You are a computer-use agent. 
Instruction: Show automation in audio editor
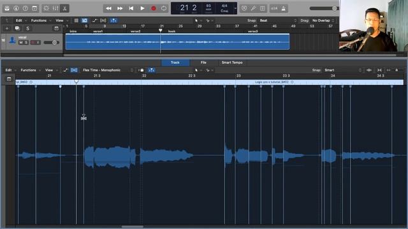tap(65, 70)
